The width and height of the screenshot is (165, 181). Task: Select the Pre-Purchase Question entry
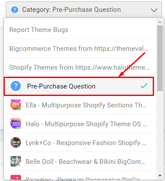click(79, 86)
